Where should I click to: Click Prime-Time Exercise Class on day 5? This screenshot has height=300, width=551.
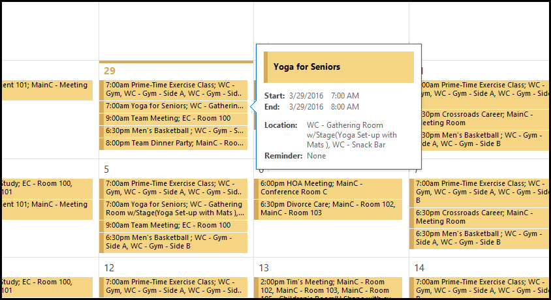174,188
